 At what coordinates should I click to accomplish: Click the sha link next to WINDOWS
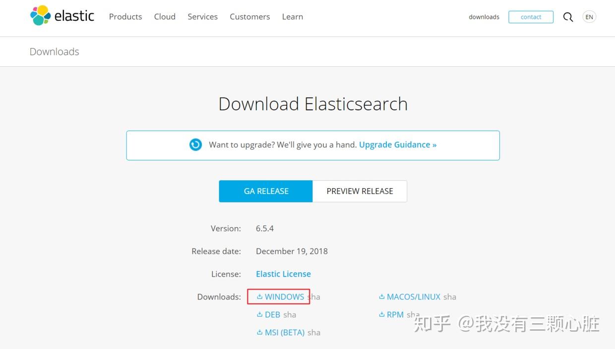click(x=314, y=297)
